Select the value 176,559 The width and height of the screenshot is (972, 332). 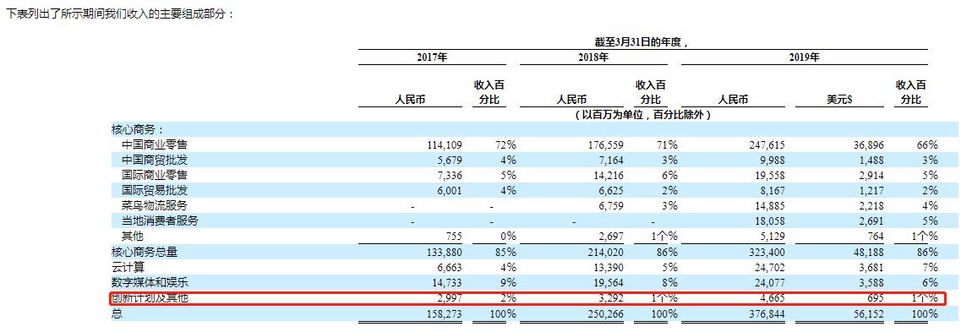[x=605, y=145]
